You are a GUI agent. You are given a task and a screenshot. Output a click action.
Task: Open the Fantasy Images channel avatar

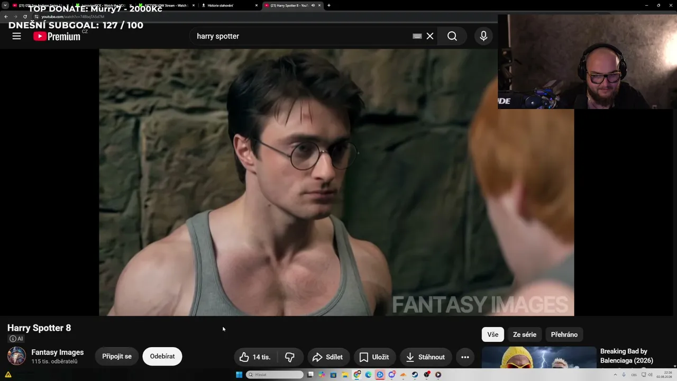coord(16,356)
